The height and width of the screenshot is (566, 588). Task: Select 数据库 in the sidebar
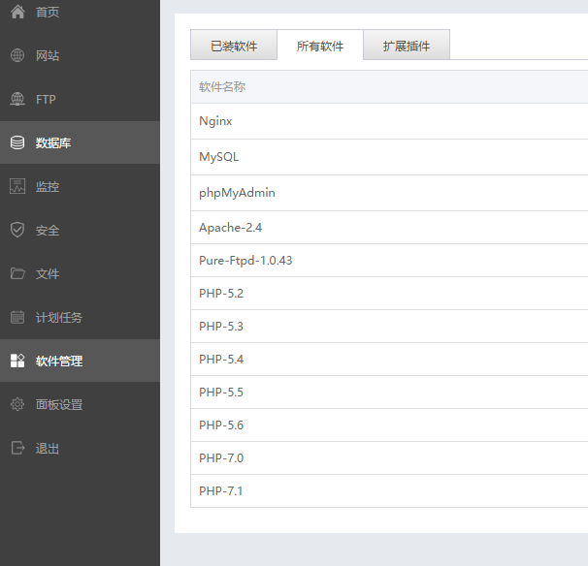(80, 142)
